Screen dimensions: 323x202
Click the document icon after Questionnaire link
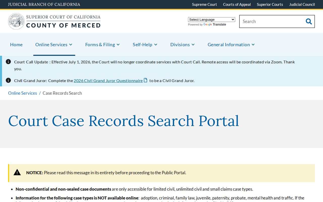pos(146,80)
